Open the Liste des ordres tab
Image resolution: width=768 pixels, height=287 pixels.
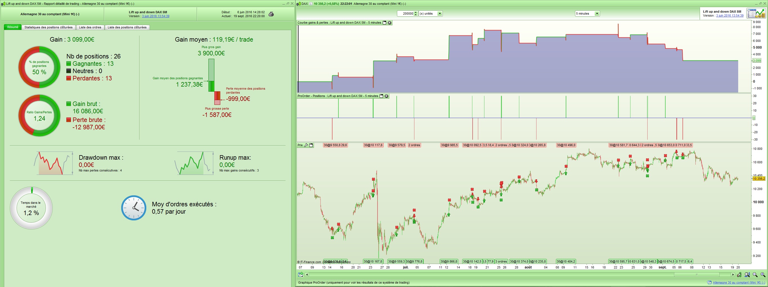coord(90,28)
